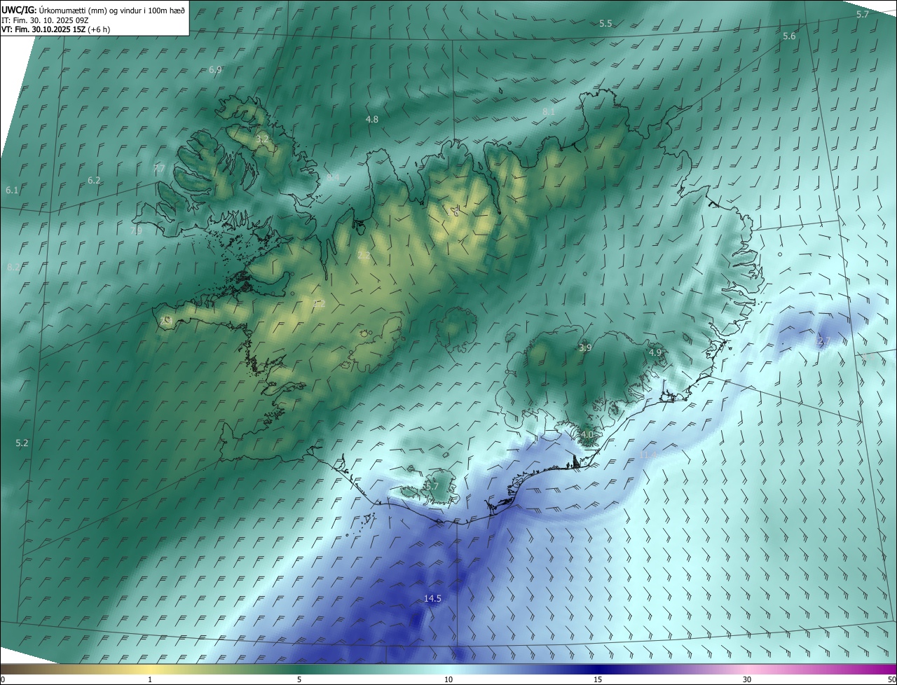Select the 10 mark on the legend bar
The height and width of the screenshot is (685, 897).
[x=448, y=679]
